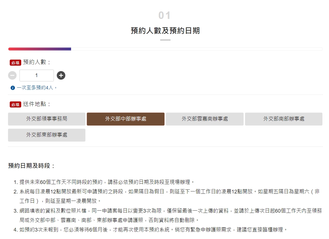Select 外交部南部辦事處 office
Image resolution: width=329 pixels, height=239 pixels.
click(x=283, y=119)
